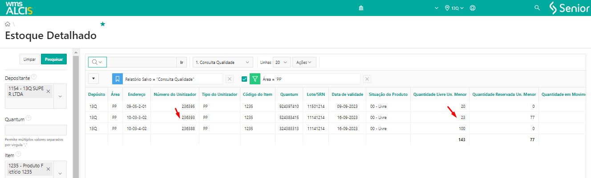Click reserved quantity 77 in row 236393
Viewport: 591px width, 178px height.
pyautogui.click(x=532, y=118)
